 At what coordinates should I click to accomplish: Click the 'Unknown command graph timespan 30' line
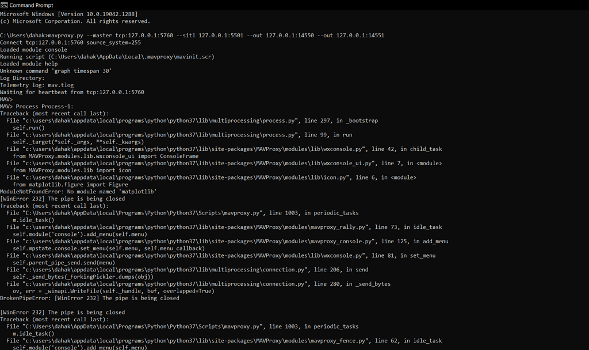56,71
